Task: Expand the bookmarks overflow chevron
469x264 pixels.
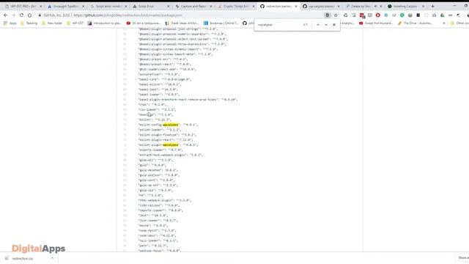Action: click(x=444, y=23)
